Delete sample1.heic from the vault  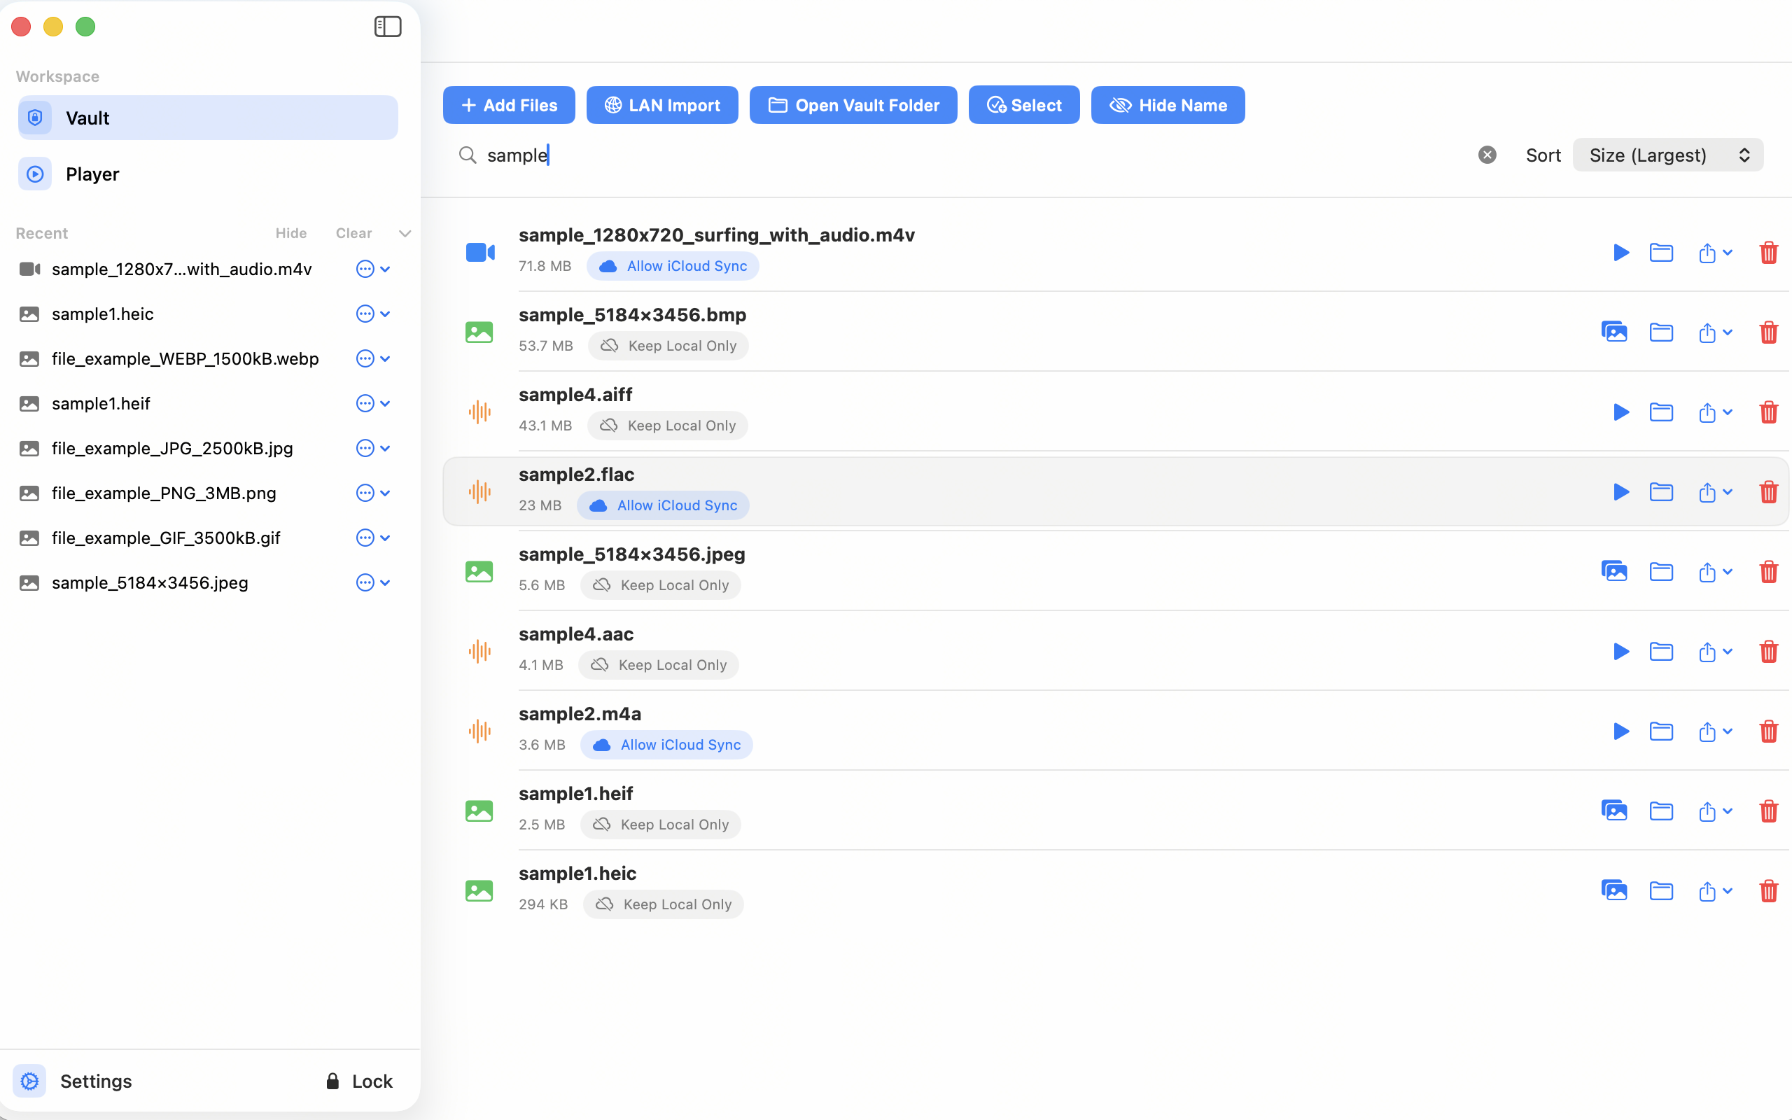pos(1769,891)
